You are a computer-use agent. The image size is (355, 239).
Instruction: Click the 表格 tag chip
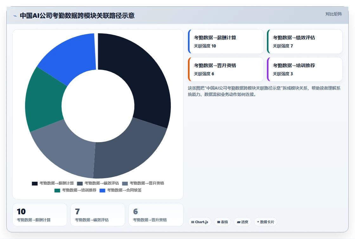click(223, 222)
